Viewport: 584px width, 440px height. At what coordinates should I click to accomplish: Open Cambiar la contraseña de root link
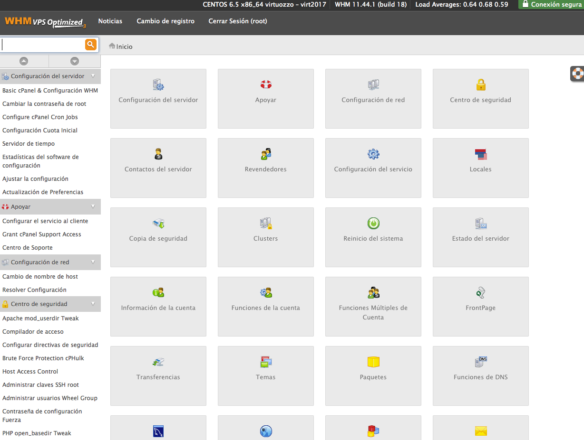44,104
